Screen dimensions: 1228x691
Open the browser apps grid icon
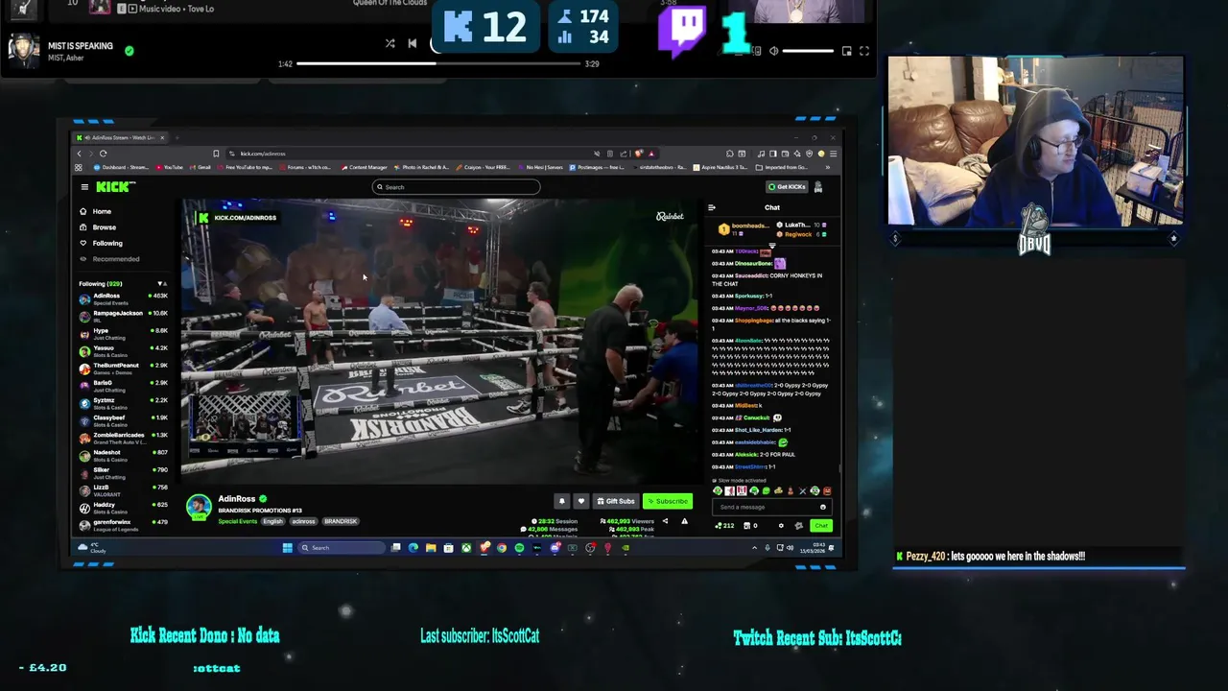tap(79, 167)
